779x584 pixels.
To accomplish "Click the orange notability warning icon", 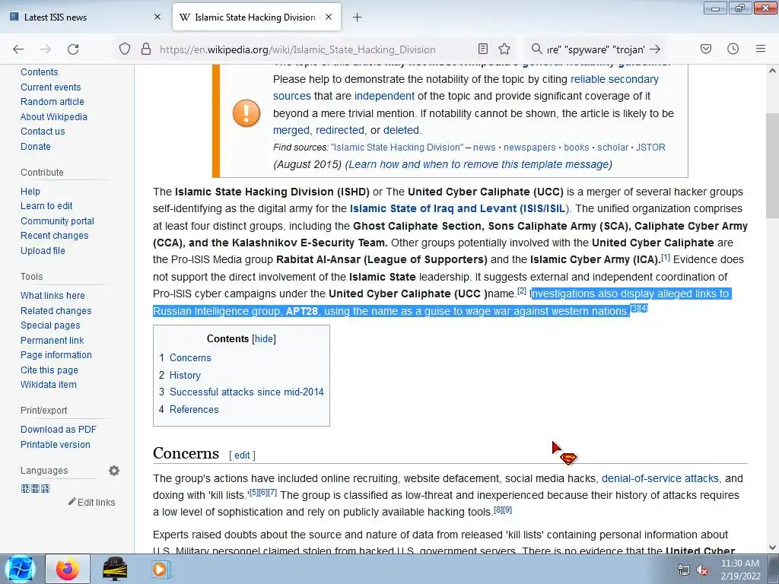I will pyautogui.click(x=246, y=113).
